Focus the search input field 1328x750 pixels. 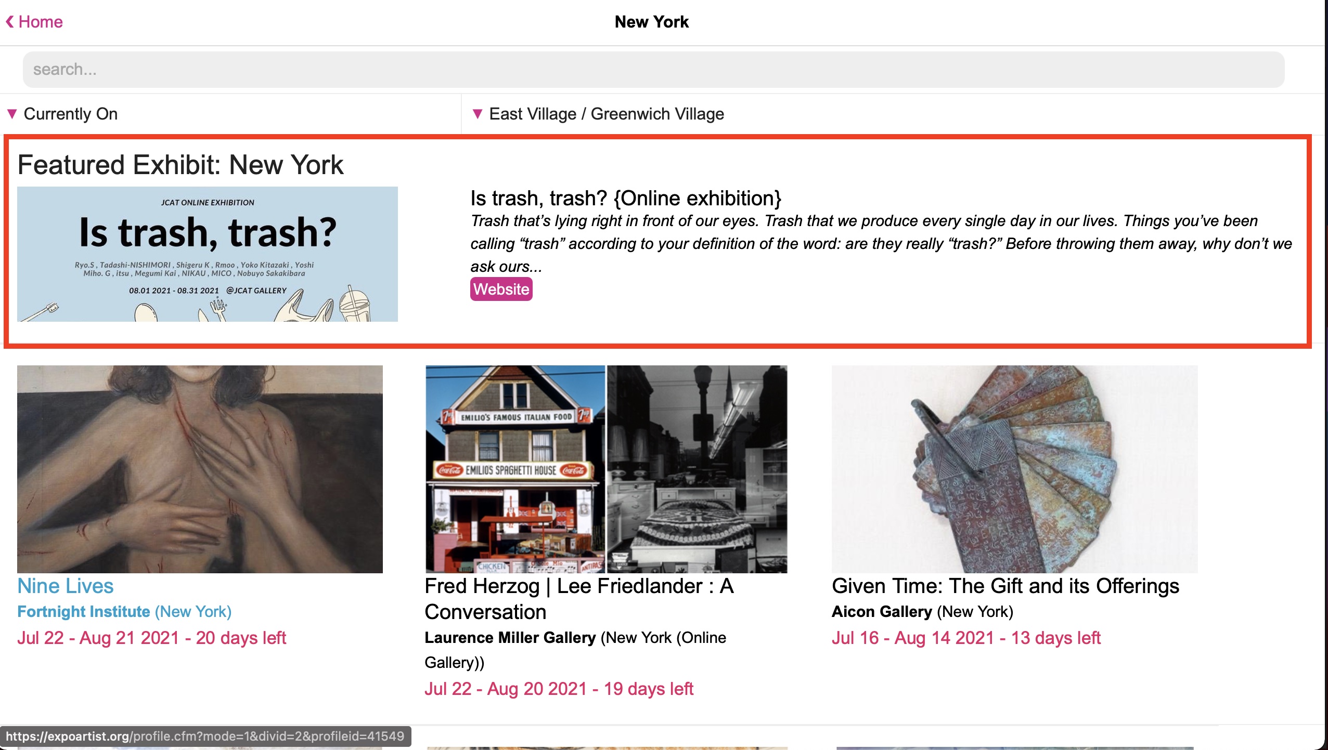653,69
